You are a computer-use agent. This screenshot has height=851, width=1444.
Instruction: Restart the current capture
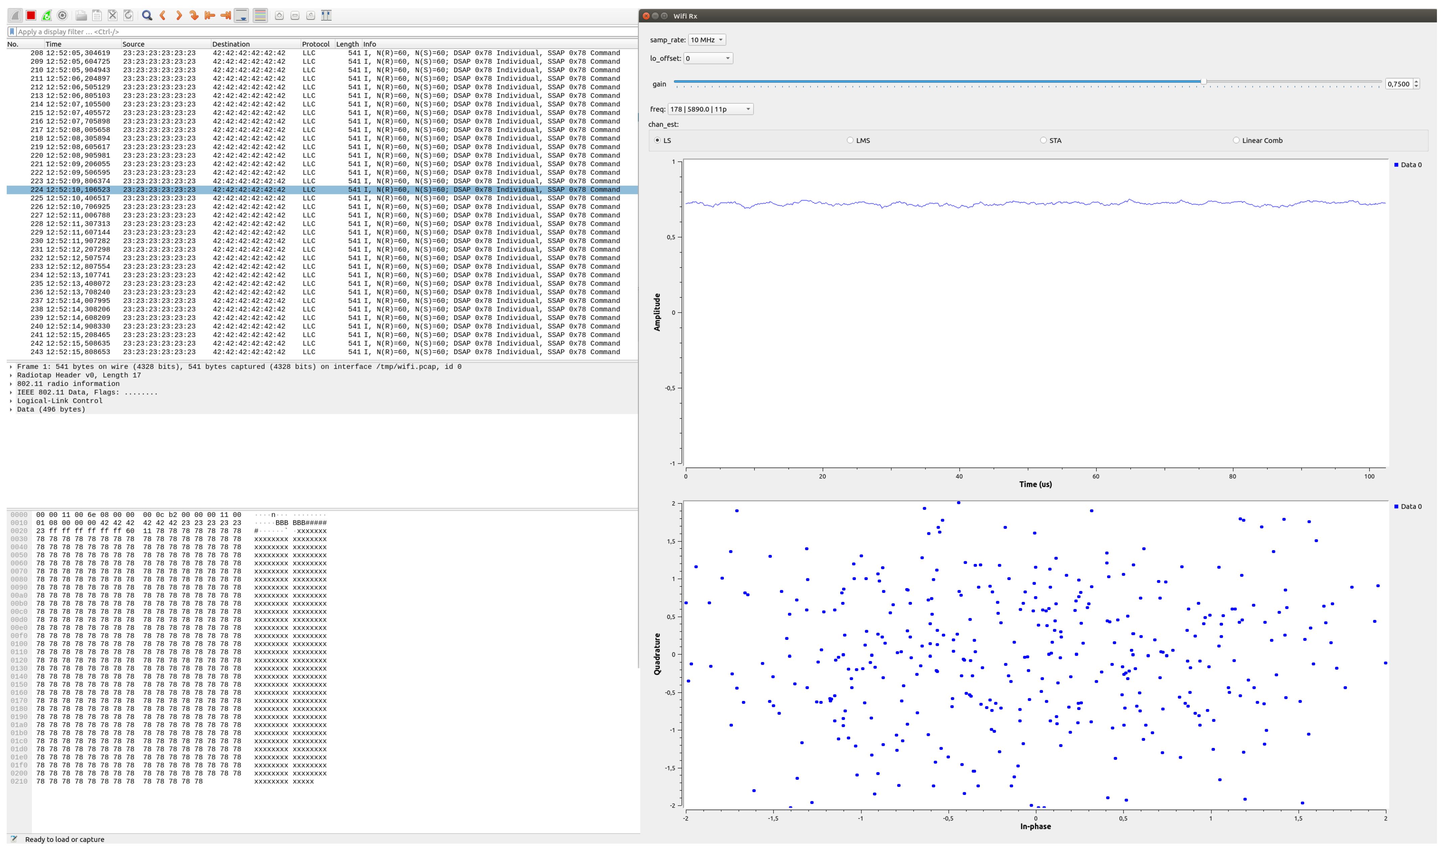(x=46, y=15)
